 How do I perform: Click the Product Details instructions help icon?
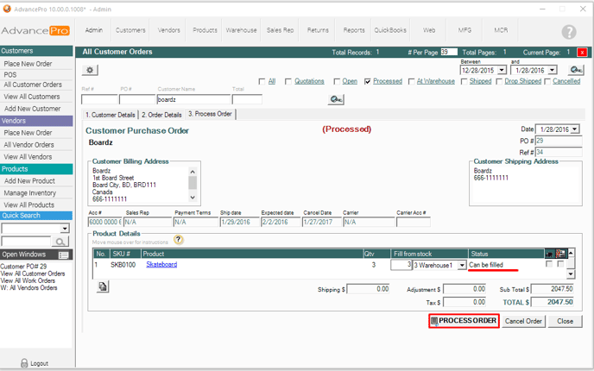[179, 240]
